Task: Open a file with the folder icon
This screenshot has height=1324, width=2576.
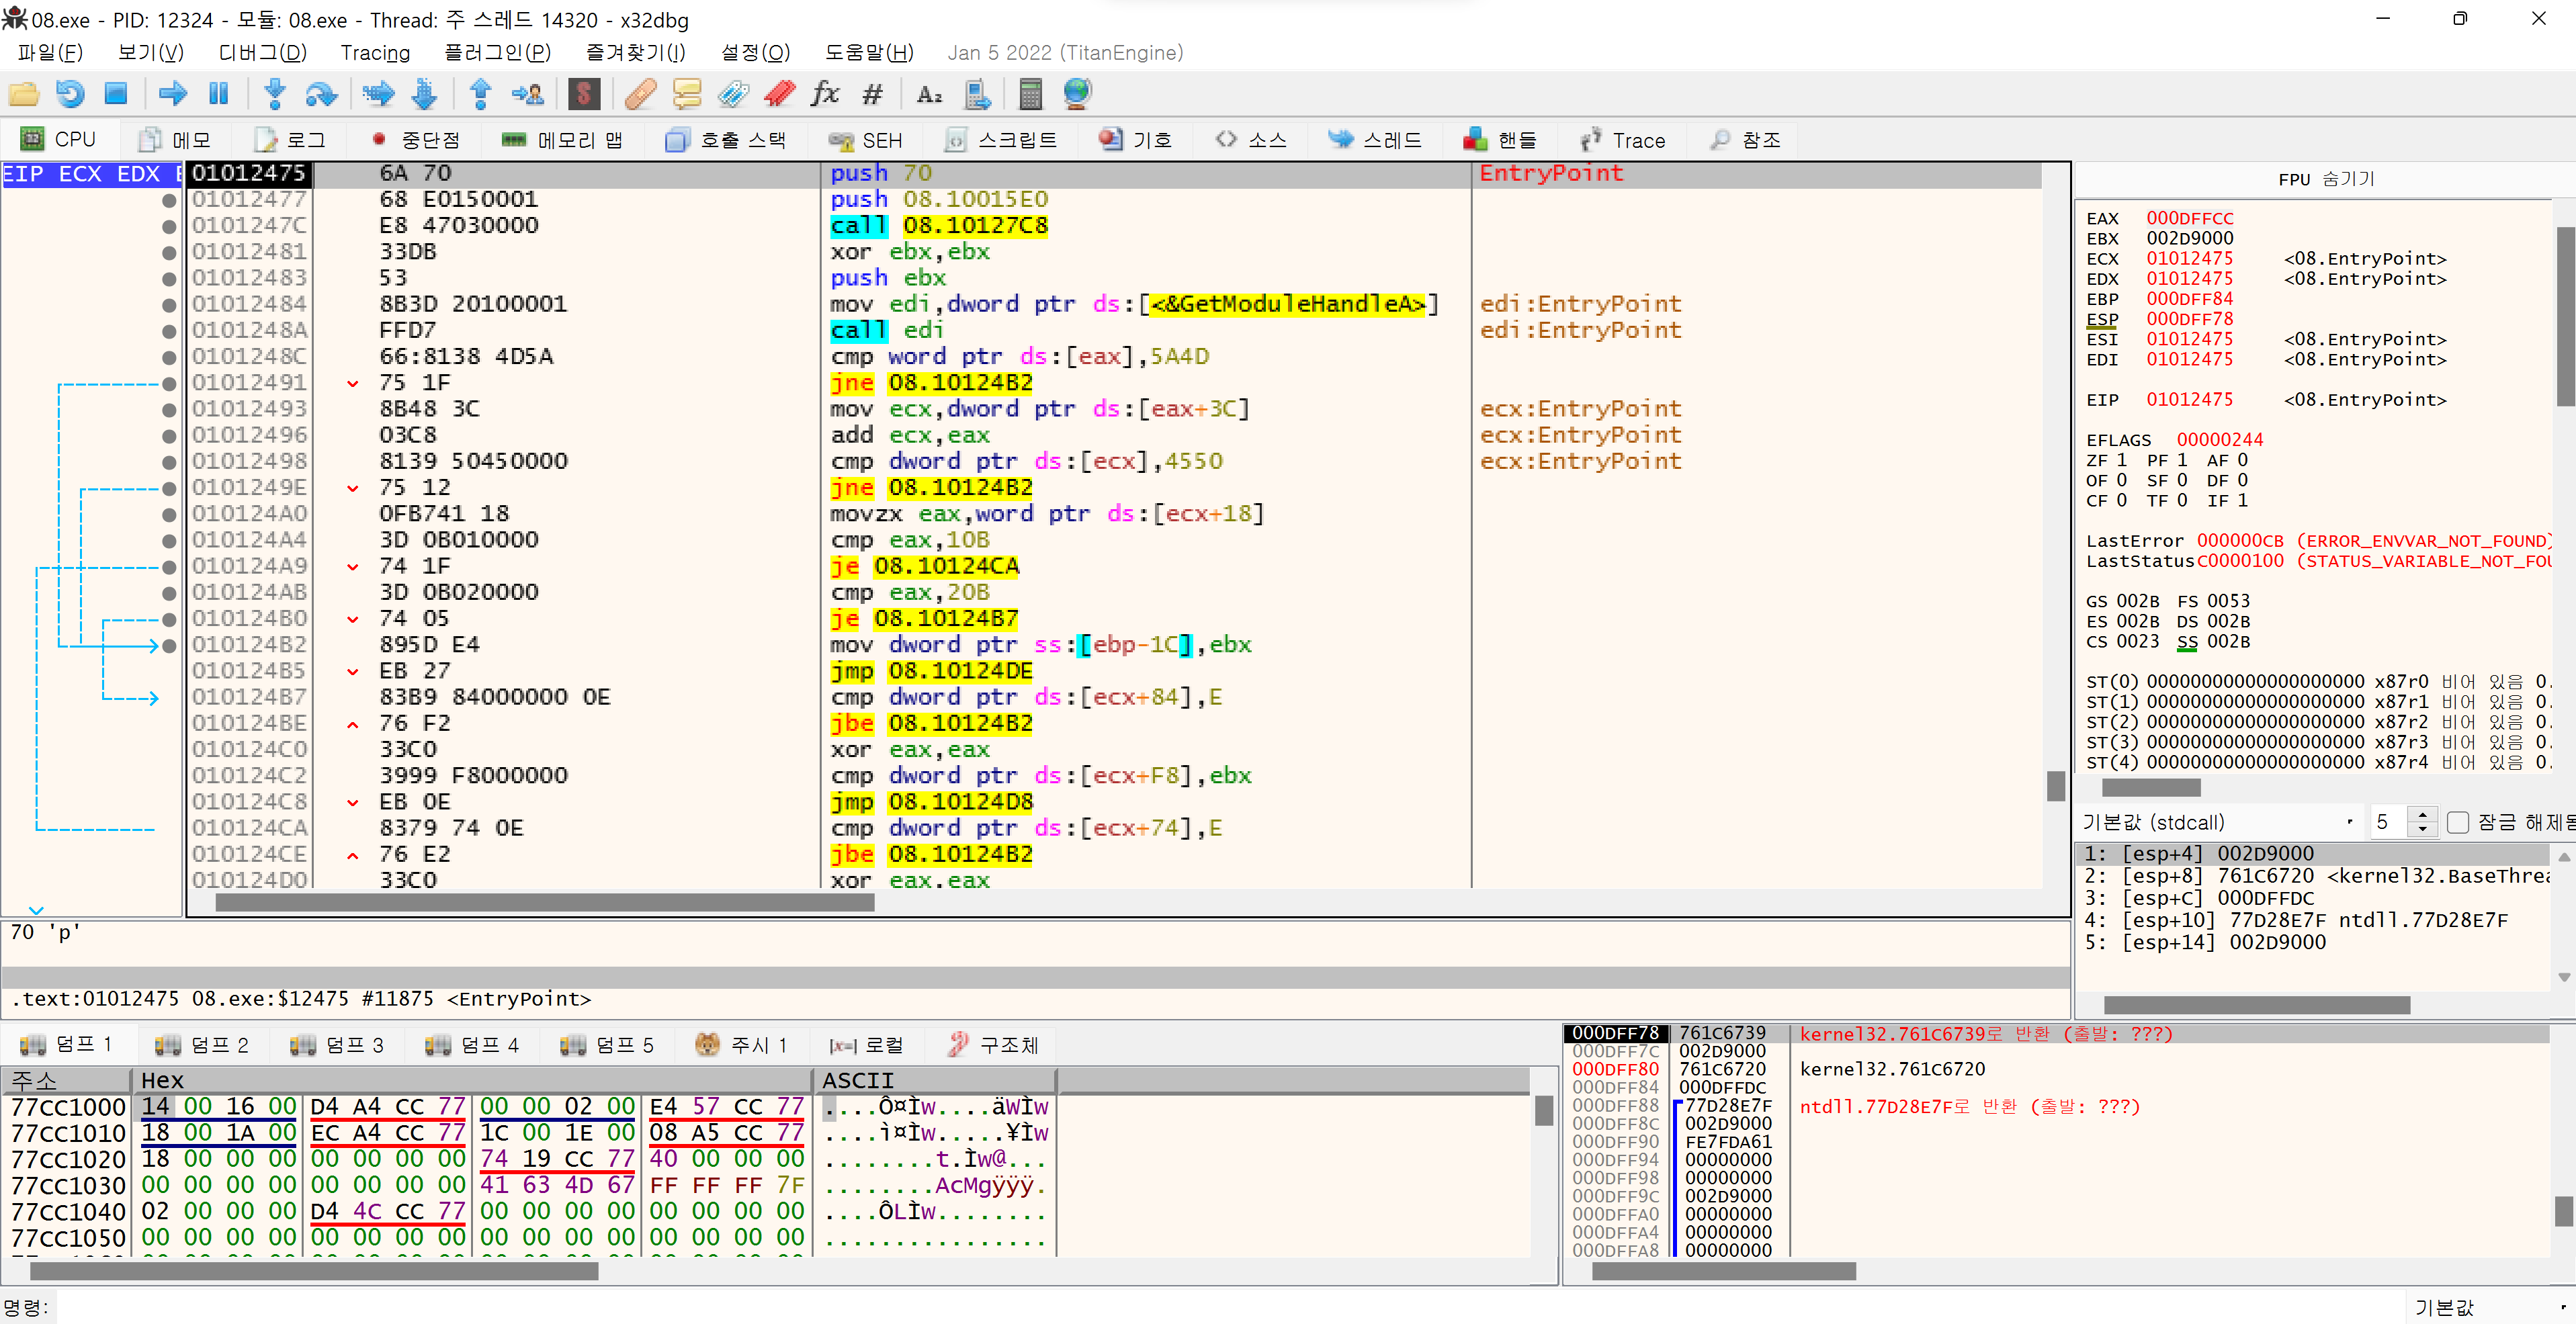Action: point(24,94)
